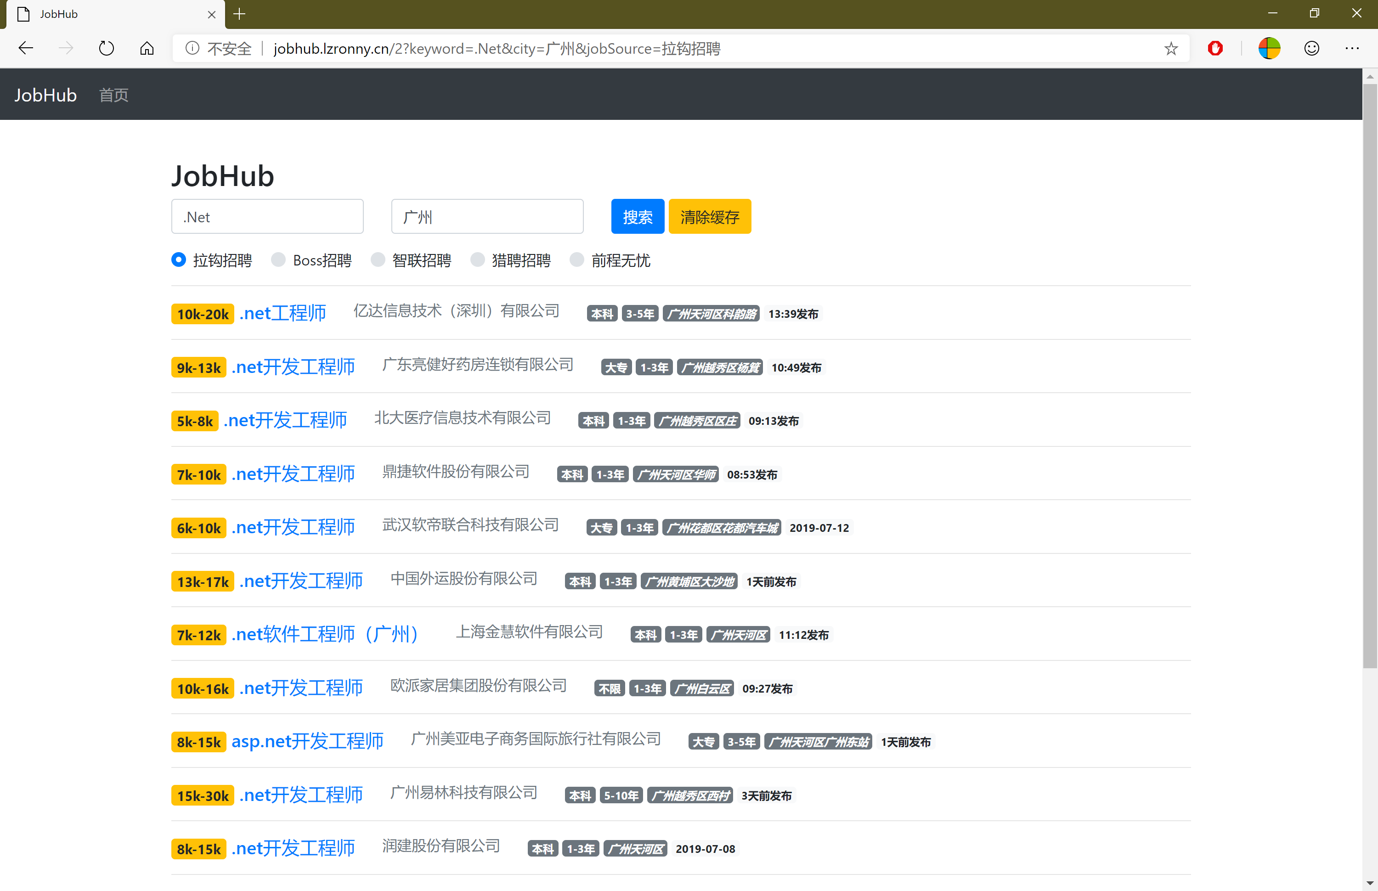Click the JobHub navbar brand

coord(45,95)
